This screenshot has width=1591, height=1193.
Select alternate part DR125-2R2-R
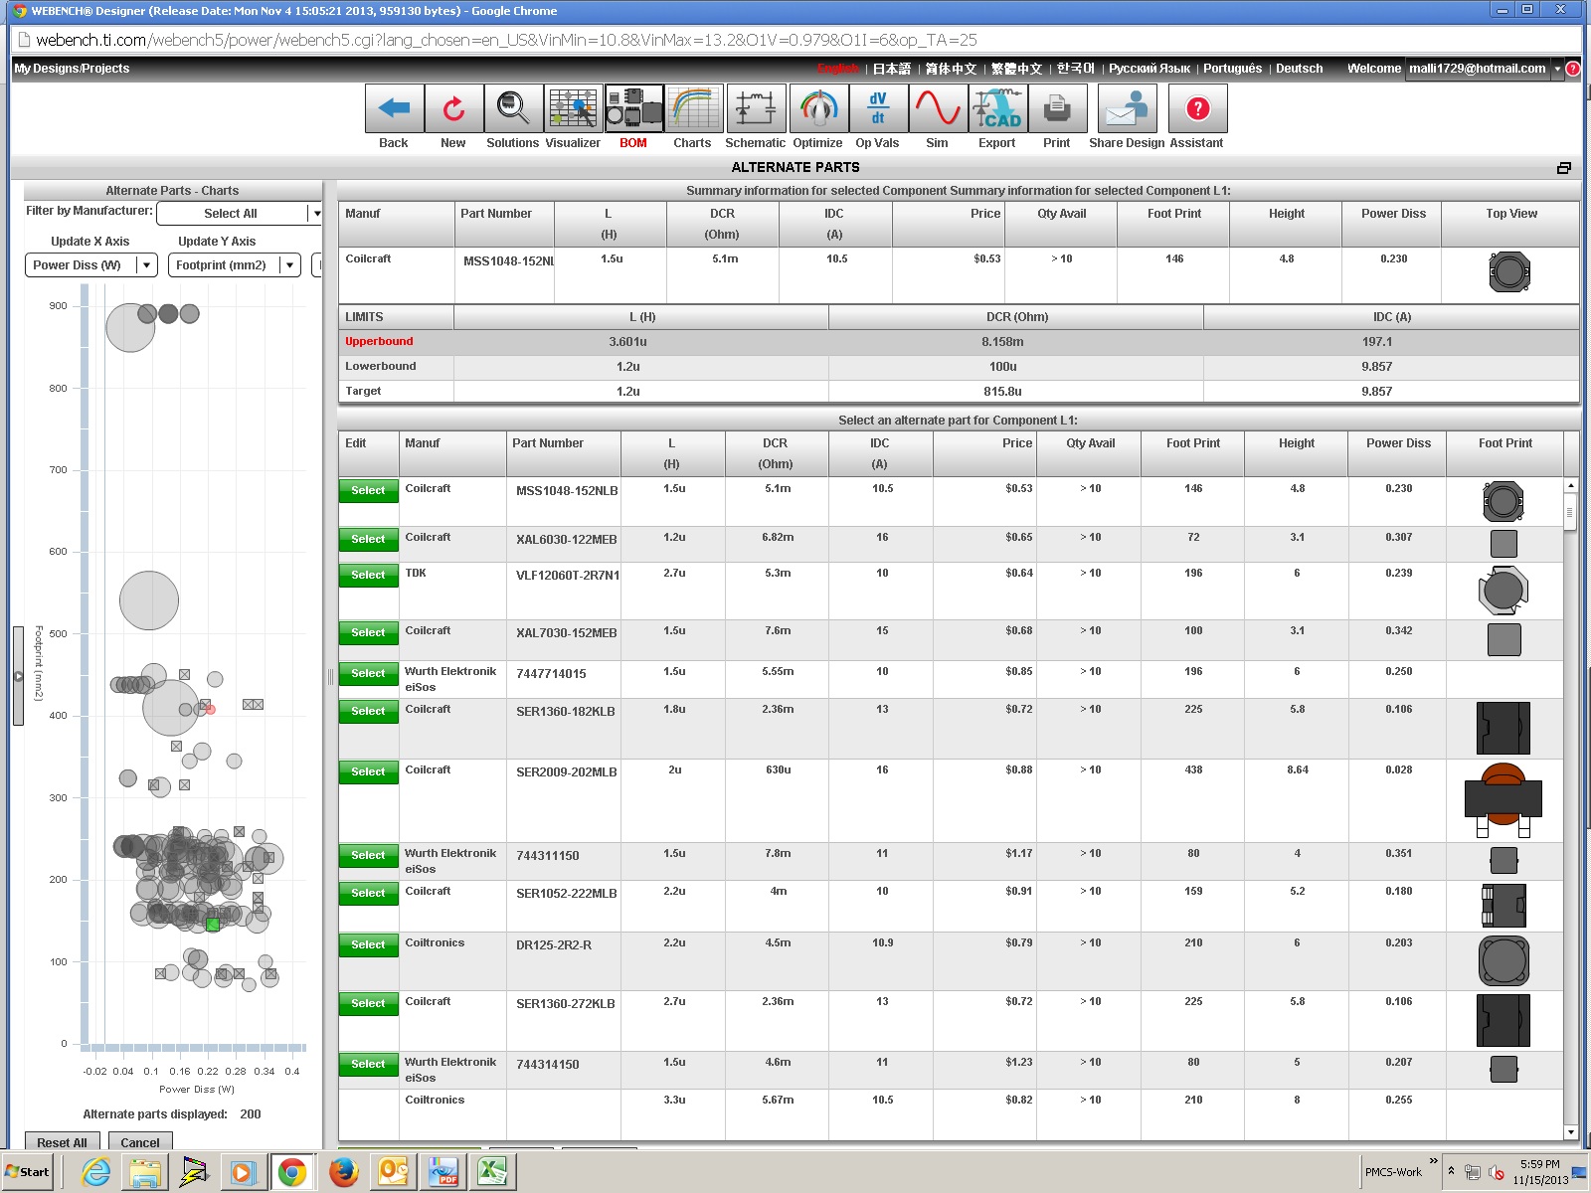coord(368,944)
